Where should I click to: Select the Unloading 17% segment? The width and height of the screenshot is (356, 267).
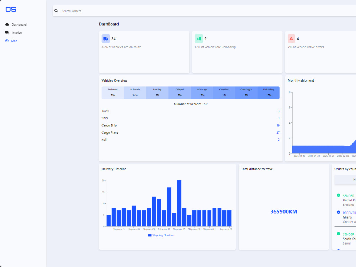coord(268,93)
